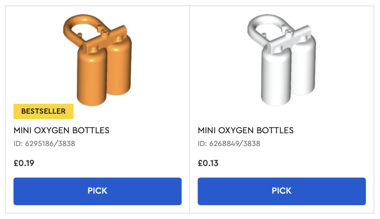Click the ID 6268849/3838 text
Screen dimensions: 380x219
point(229,143)
